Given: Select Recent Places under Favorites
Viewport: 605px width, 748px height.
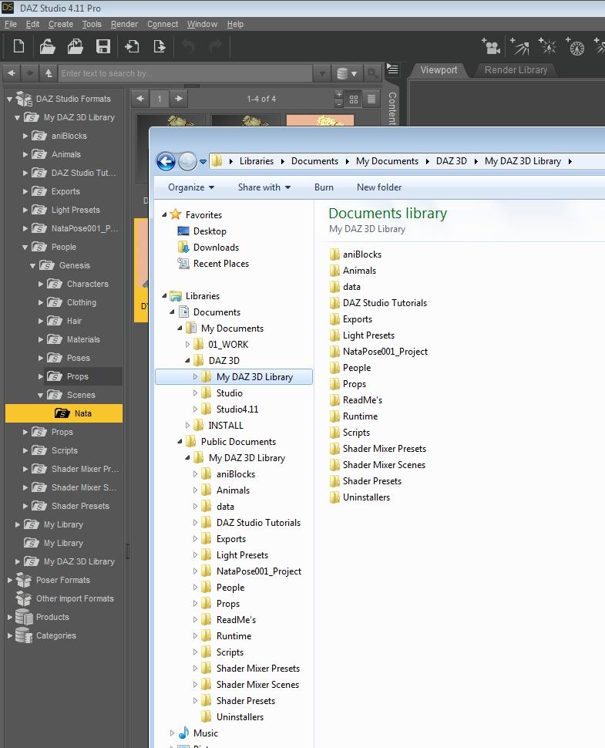Looking at the screenshot, I should pos(220,264).
